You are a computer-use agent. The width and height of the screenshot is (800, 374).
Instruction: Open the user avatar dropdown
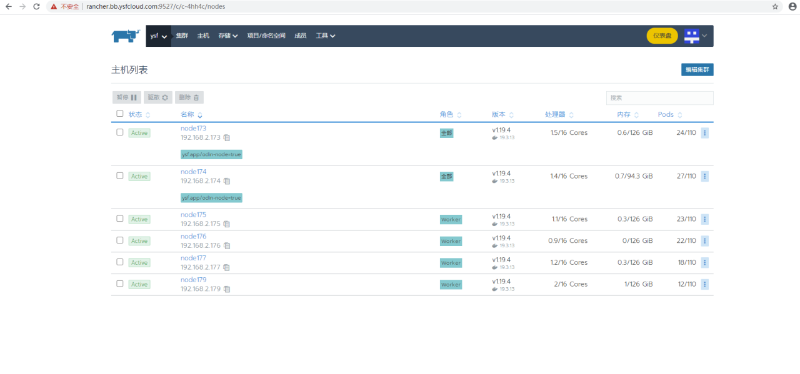tap(695, 36)
